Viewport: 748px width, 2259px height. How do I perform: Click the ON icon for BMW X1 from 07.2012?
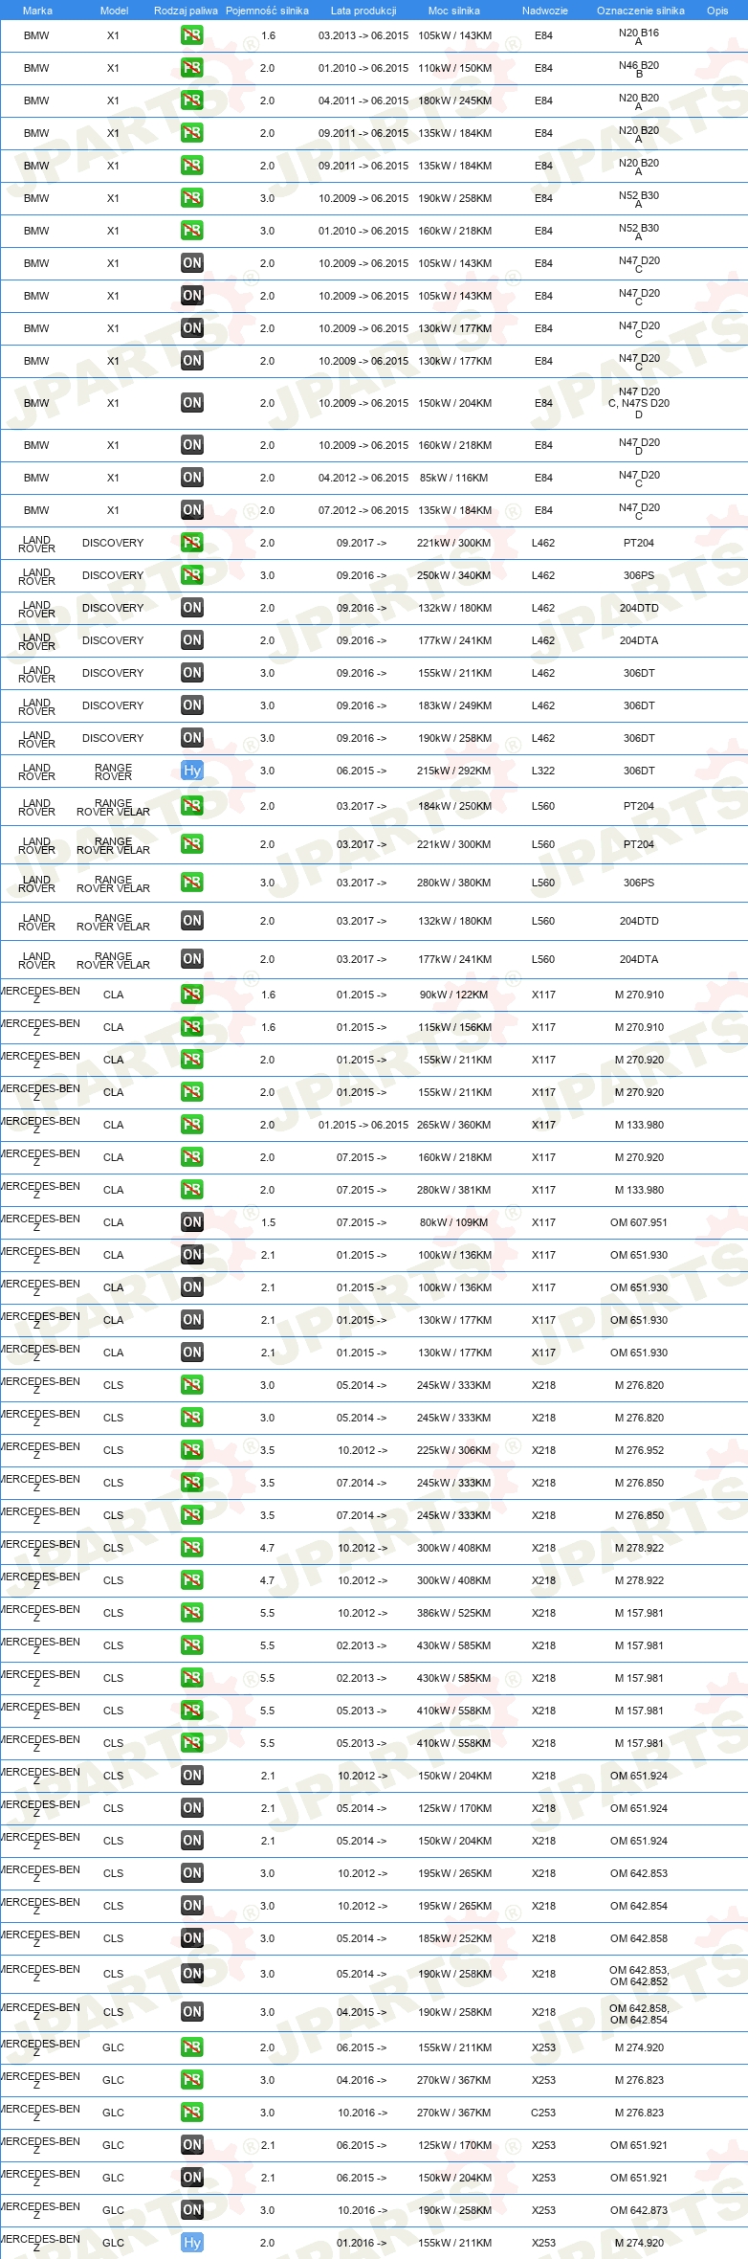[192, 510]
